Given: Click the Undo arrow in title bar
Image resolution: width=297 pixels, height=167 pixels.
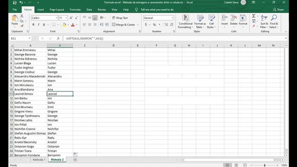Looking at the screenshot, I should click(21, 2).
